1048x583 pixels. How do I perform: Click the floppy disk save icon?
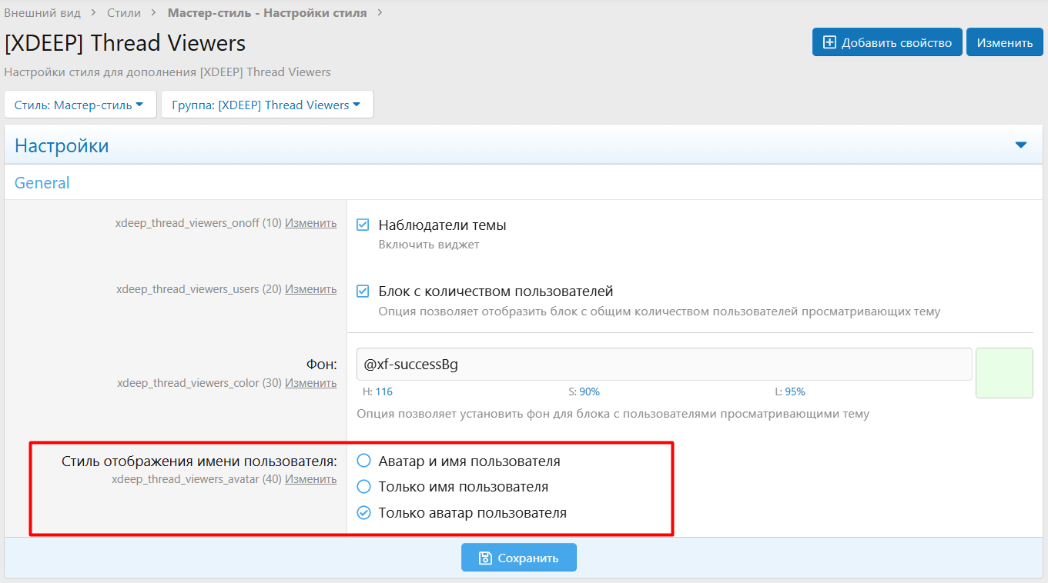(x=486, y=558)
